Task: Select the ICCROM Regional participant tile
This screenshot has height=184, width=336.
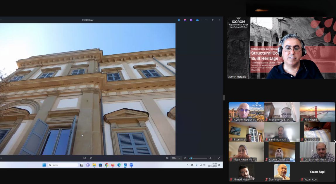Action: 246,112
